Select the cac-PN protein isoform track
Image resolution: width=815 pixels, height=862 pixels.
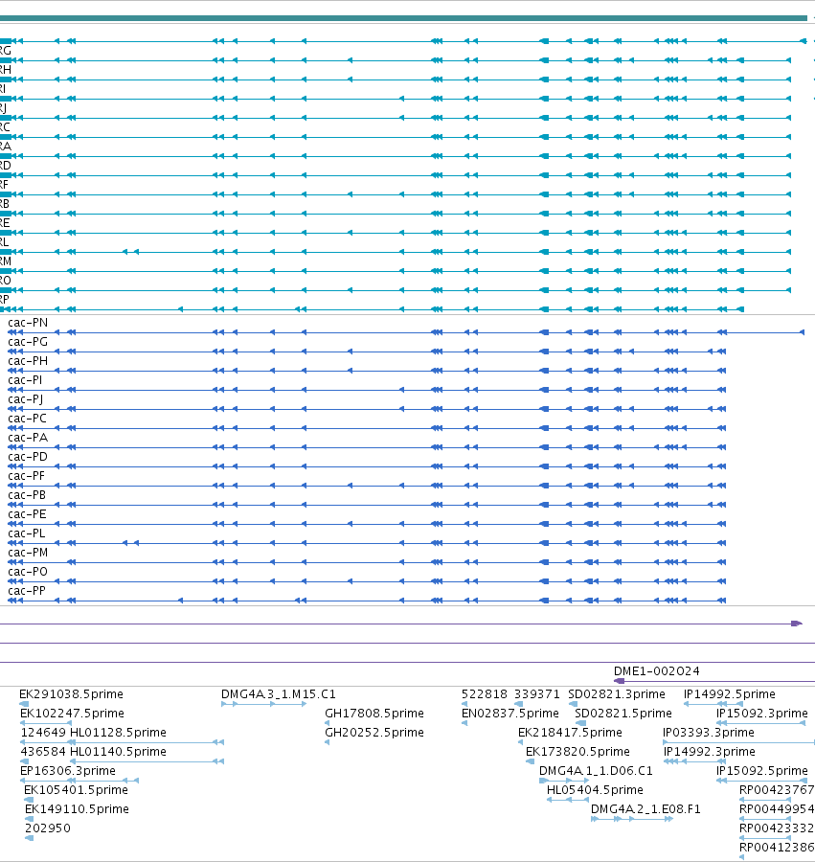click(x=406, y=332)
